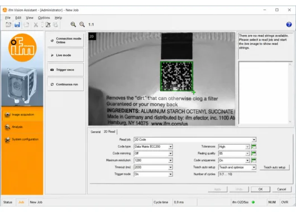Click the ifm orange logo
Image resolution: width=296 pixels, height=212 pixels.
(22, 47)
